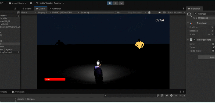
Task: Click the Add Component button
Action: (x=206, y=58)
